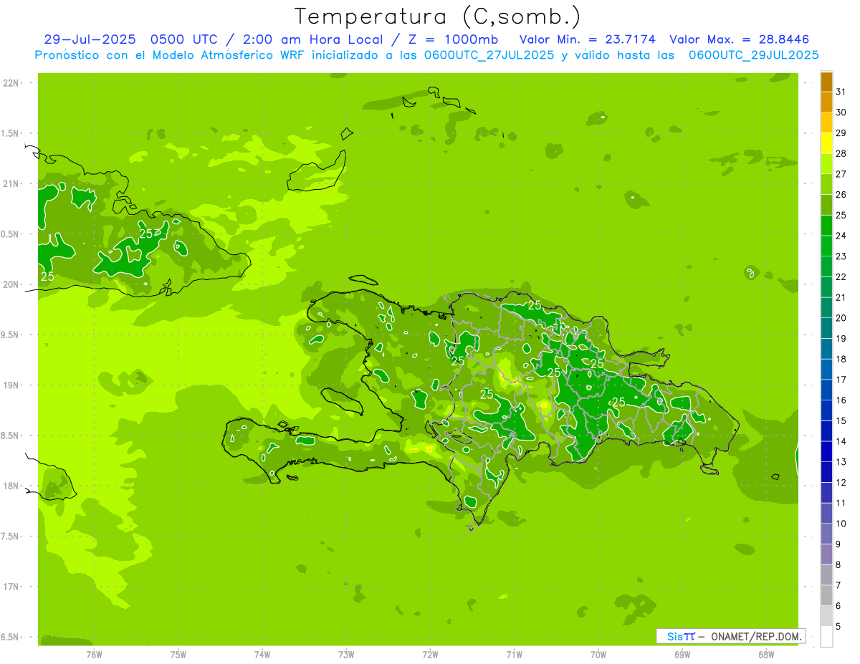Pick the green legend swatch between 24 and 25
Image resolution: width=860 pixels, height=664 pixels.
point(826,226)
